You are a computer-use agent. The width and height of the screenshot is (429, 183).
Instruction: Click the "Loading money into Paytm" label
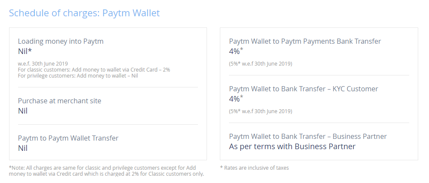[x=61, y=42]
